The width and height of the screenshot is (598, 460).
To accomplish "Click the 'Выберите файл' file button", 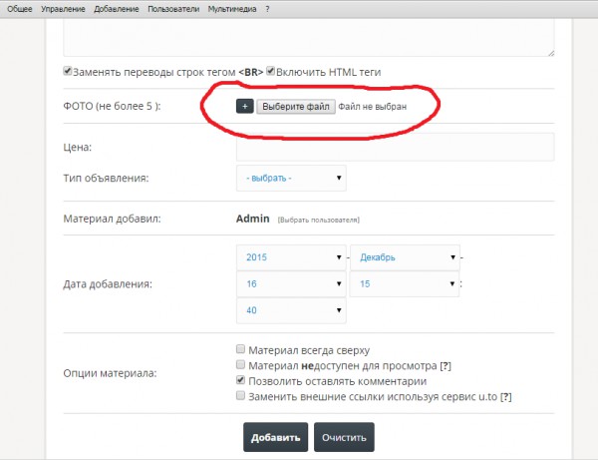I will (296, 106).
